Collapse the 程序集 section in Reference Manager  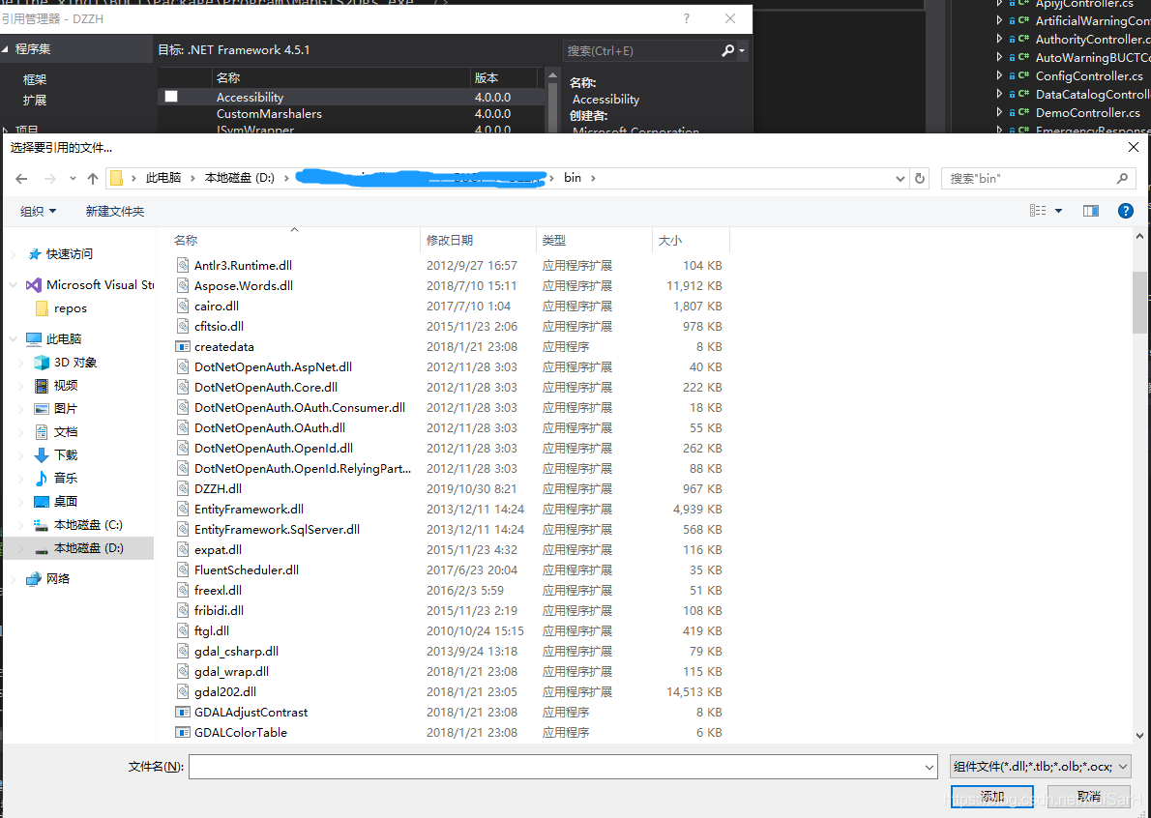point(5,49)
